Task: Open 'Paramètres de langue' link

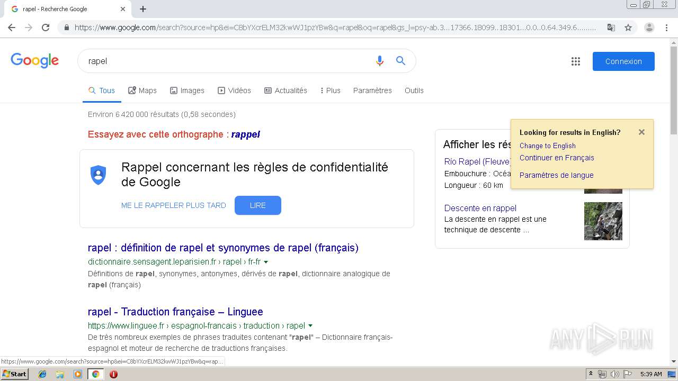Action: tap(557, 175)
